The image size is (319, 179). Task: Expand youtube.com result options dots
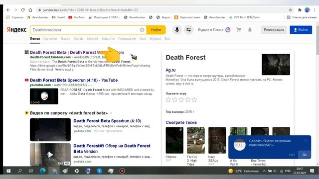coord(90,85)
